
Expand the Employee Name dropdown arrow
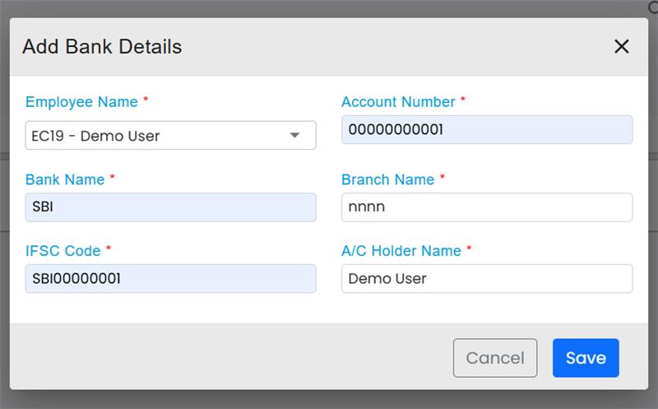pos(294,136)
